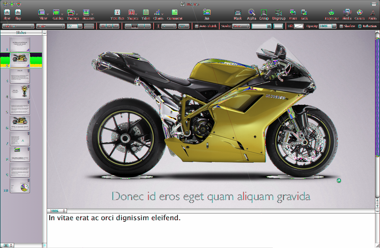Open the font family dropdown
This screenshot has height=248, width=380.
tap(18, 26)
